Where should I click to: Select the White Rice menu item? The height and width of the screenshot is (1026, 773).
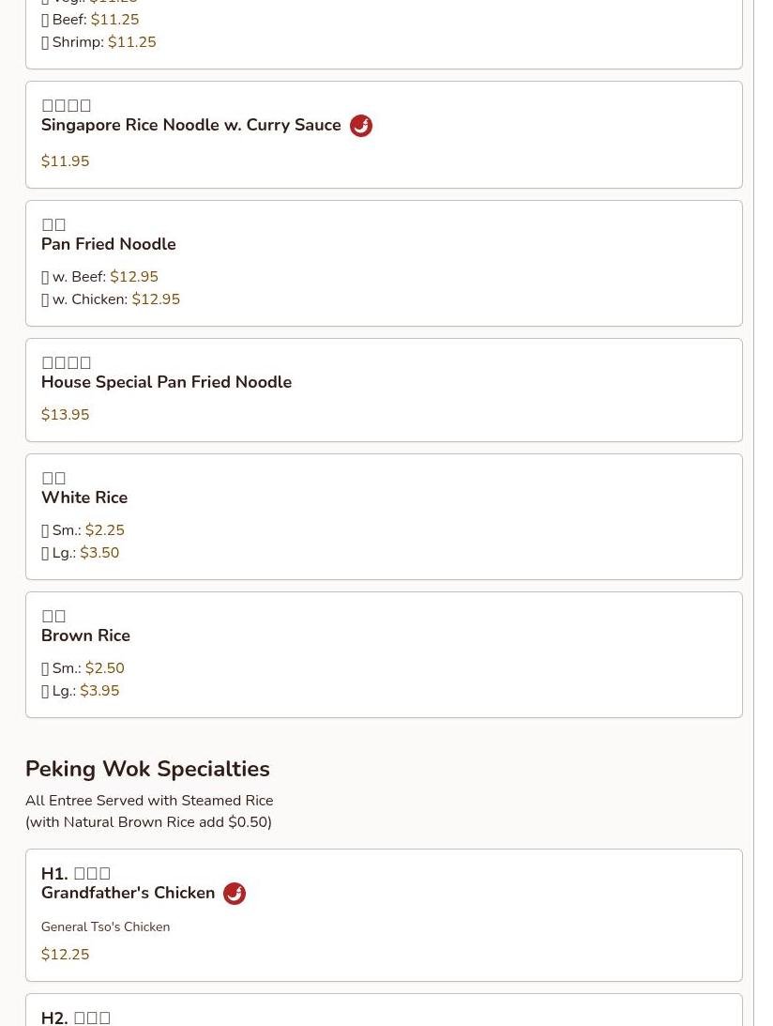click(x=84, y=498)
